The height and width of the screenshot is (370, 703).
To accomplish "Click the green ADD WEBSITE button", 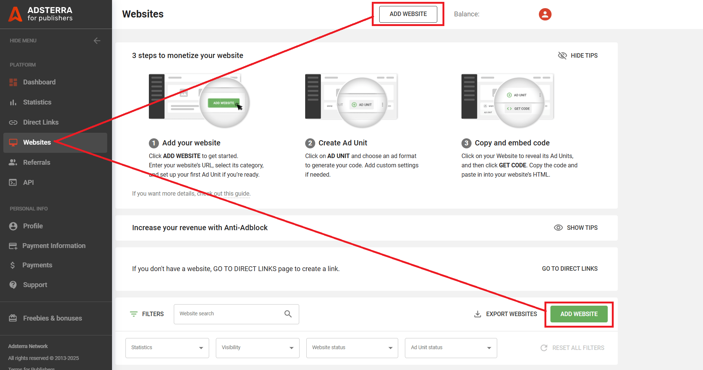I will coord(579,314).
